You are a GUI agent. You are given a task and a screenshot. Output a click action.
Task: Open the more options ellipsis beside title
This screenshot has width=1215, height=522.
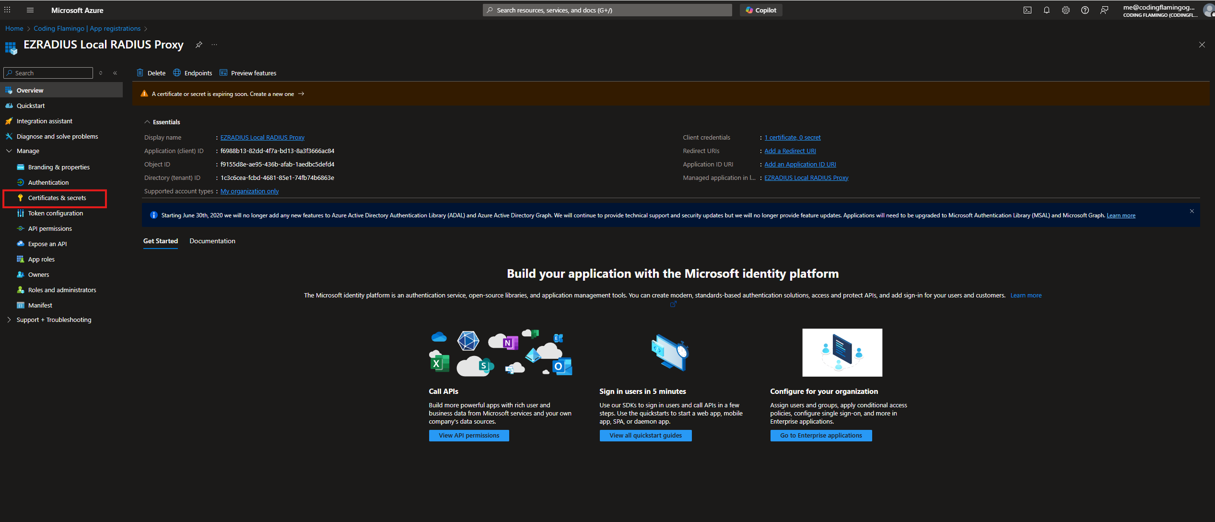click(x=214, y=45)
